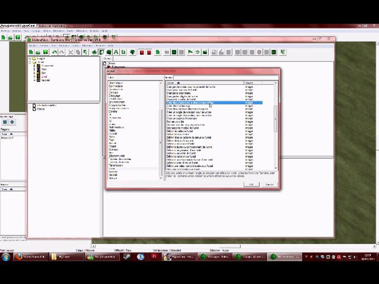Open the Fichier menu in the main editor
379x284 pixels.
click(x=5, y=31)
